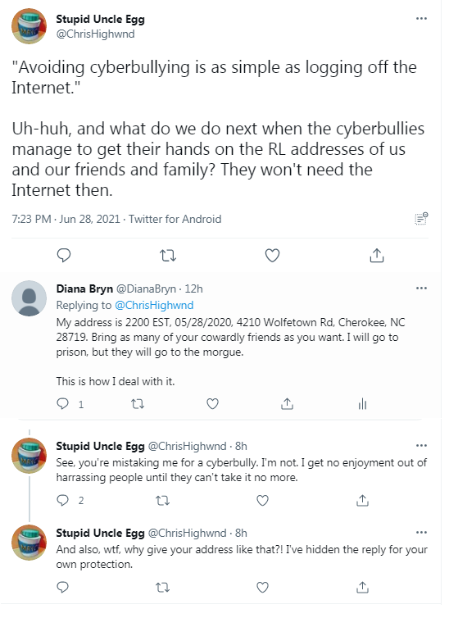Open Stupid Uncle Egg profile name at top
The width and height of the screenshot is (449, 618).
(101, 20)
